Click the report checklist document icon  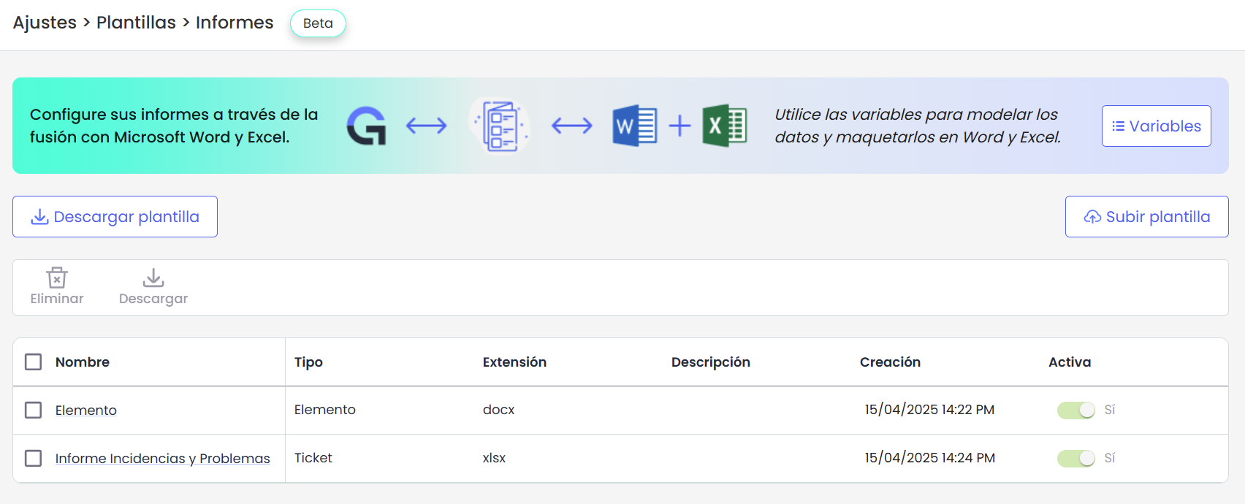coord(500,126)
